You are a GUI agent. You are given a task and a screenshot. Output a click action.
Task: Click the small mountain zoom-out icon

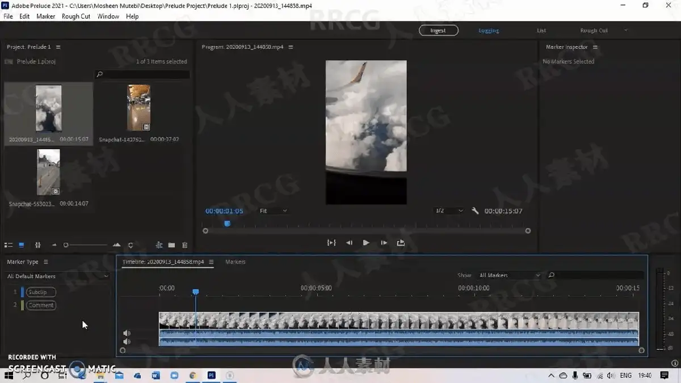click(x=54, y=245)
